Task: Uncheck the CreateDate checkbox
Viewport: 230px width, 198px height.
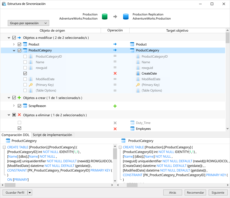Action: click(25, 73)
